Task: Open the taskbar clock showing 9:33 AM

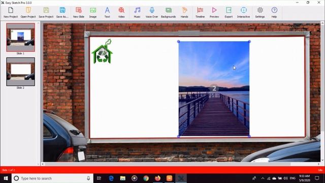Action: tap(305, 178)
